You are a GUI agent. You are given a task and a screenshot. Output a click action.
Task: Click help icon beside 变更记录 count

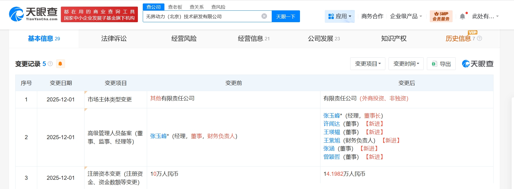coord(50,64)
